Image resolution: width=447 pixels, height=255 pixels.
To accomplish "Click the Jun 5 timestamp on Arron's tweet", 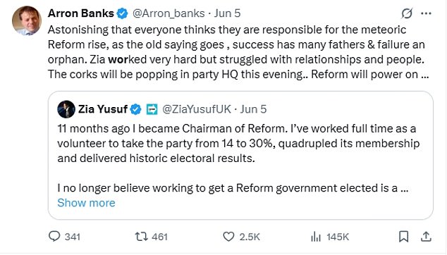I will (228, 13).
